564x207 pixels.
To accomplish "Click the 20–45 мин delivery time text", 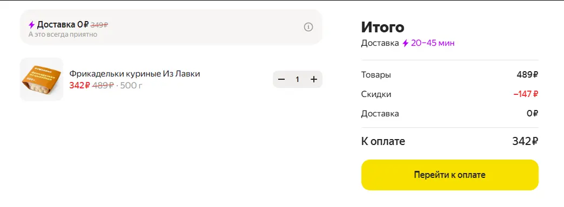I will coord(433,43).
